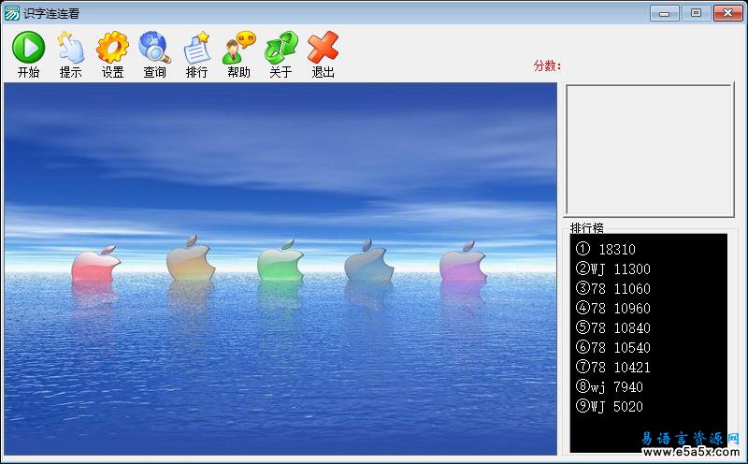Viewport: 748px width, 464px height.
Task: Click the orange apple logo in the game area
Action: coord(190,258)
